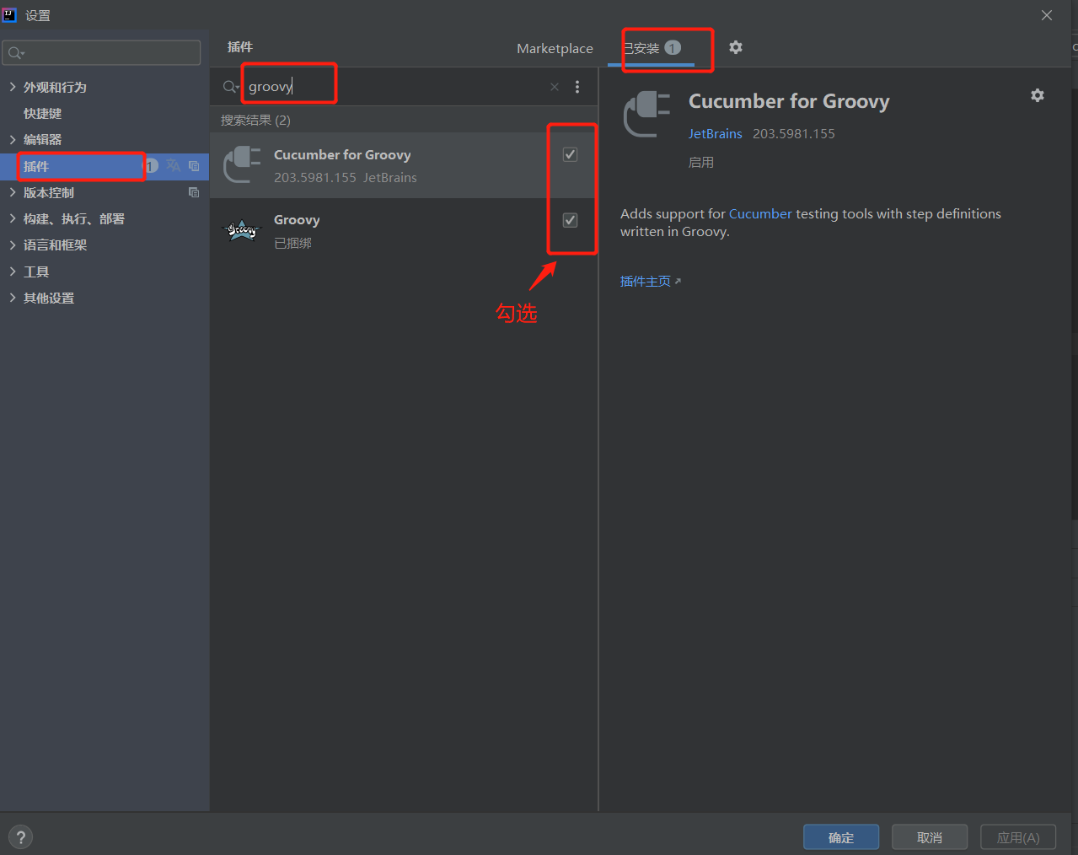Click the Cucumber for Groovy details title
Viewport: 1078px width, 855px height.
click(x=789, y=101)
